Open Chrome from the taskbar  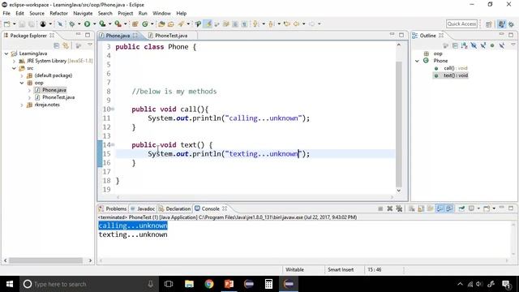coord(209,284)
